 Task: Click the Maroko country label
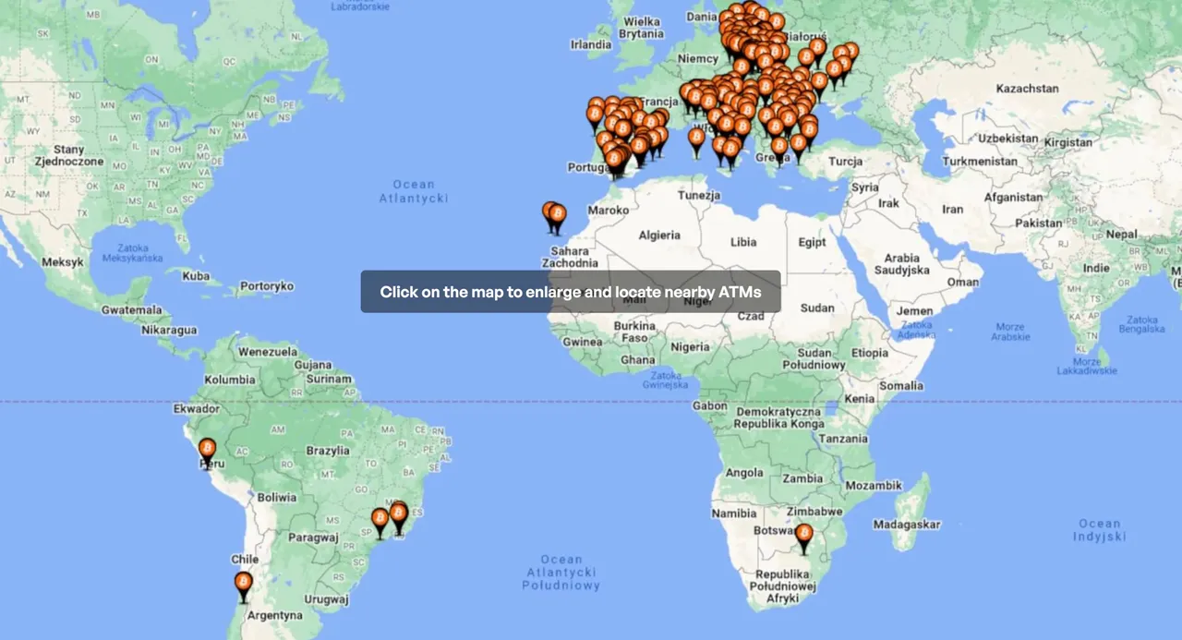pyautogui.click(x=609, y=211)
